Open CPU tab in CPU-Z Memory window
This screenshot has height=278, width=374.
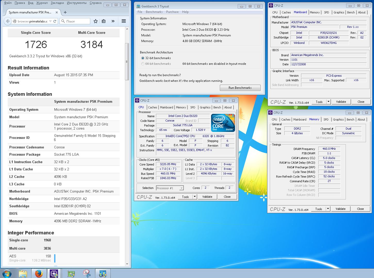click(275, 120)
